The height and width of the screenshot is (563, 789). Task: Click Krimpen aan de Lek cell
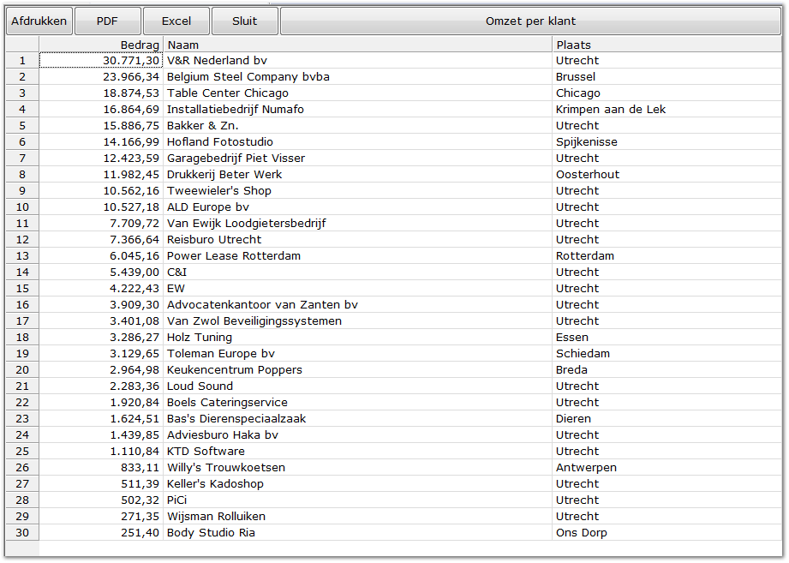pyautogui.click(x=666, y=109)
